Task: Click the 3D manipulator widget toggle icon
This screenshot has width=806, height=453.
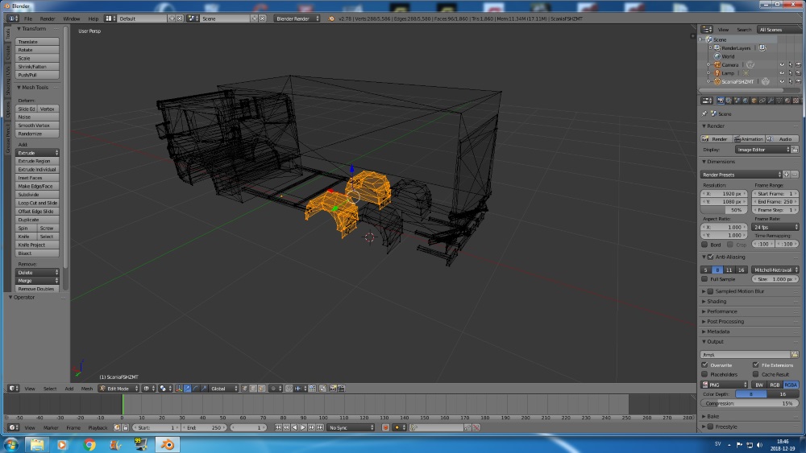Action: [x=179, y=389]
